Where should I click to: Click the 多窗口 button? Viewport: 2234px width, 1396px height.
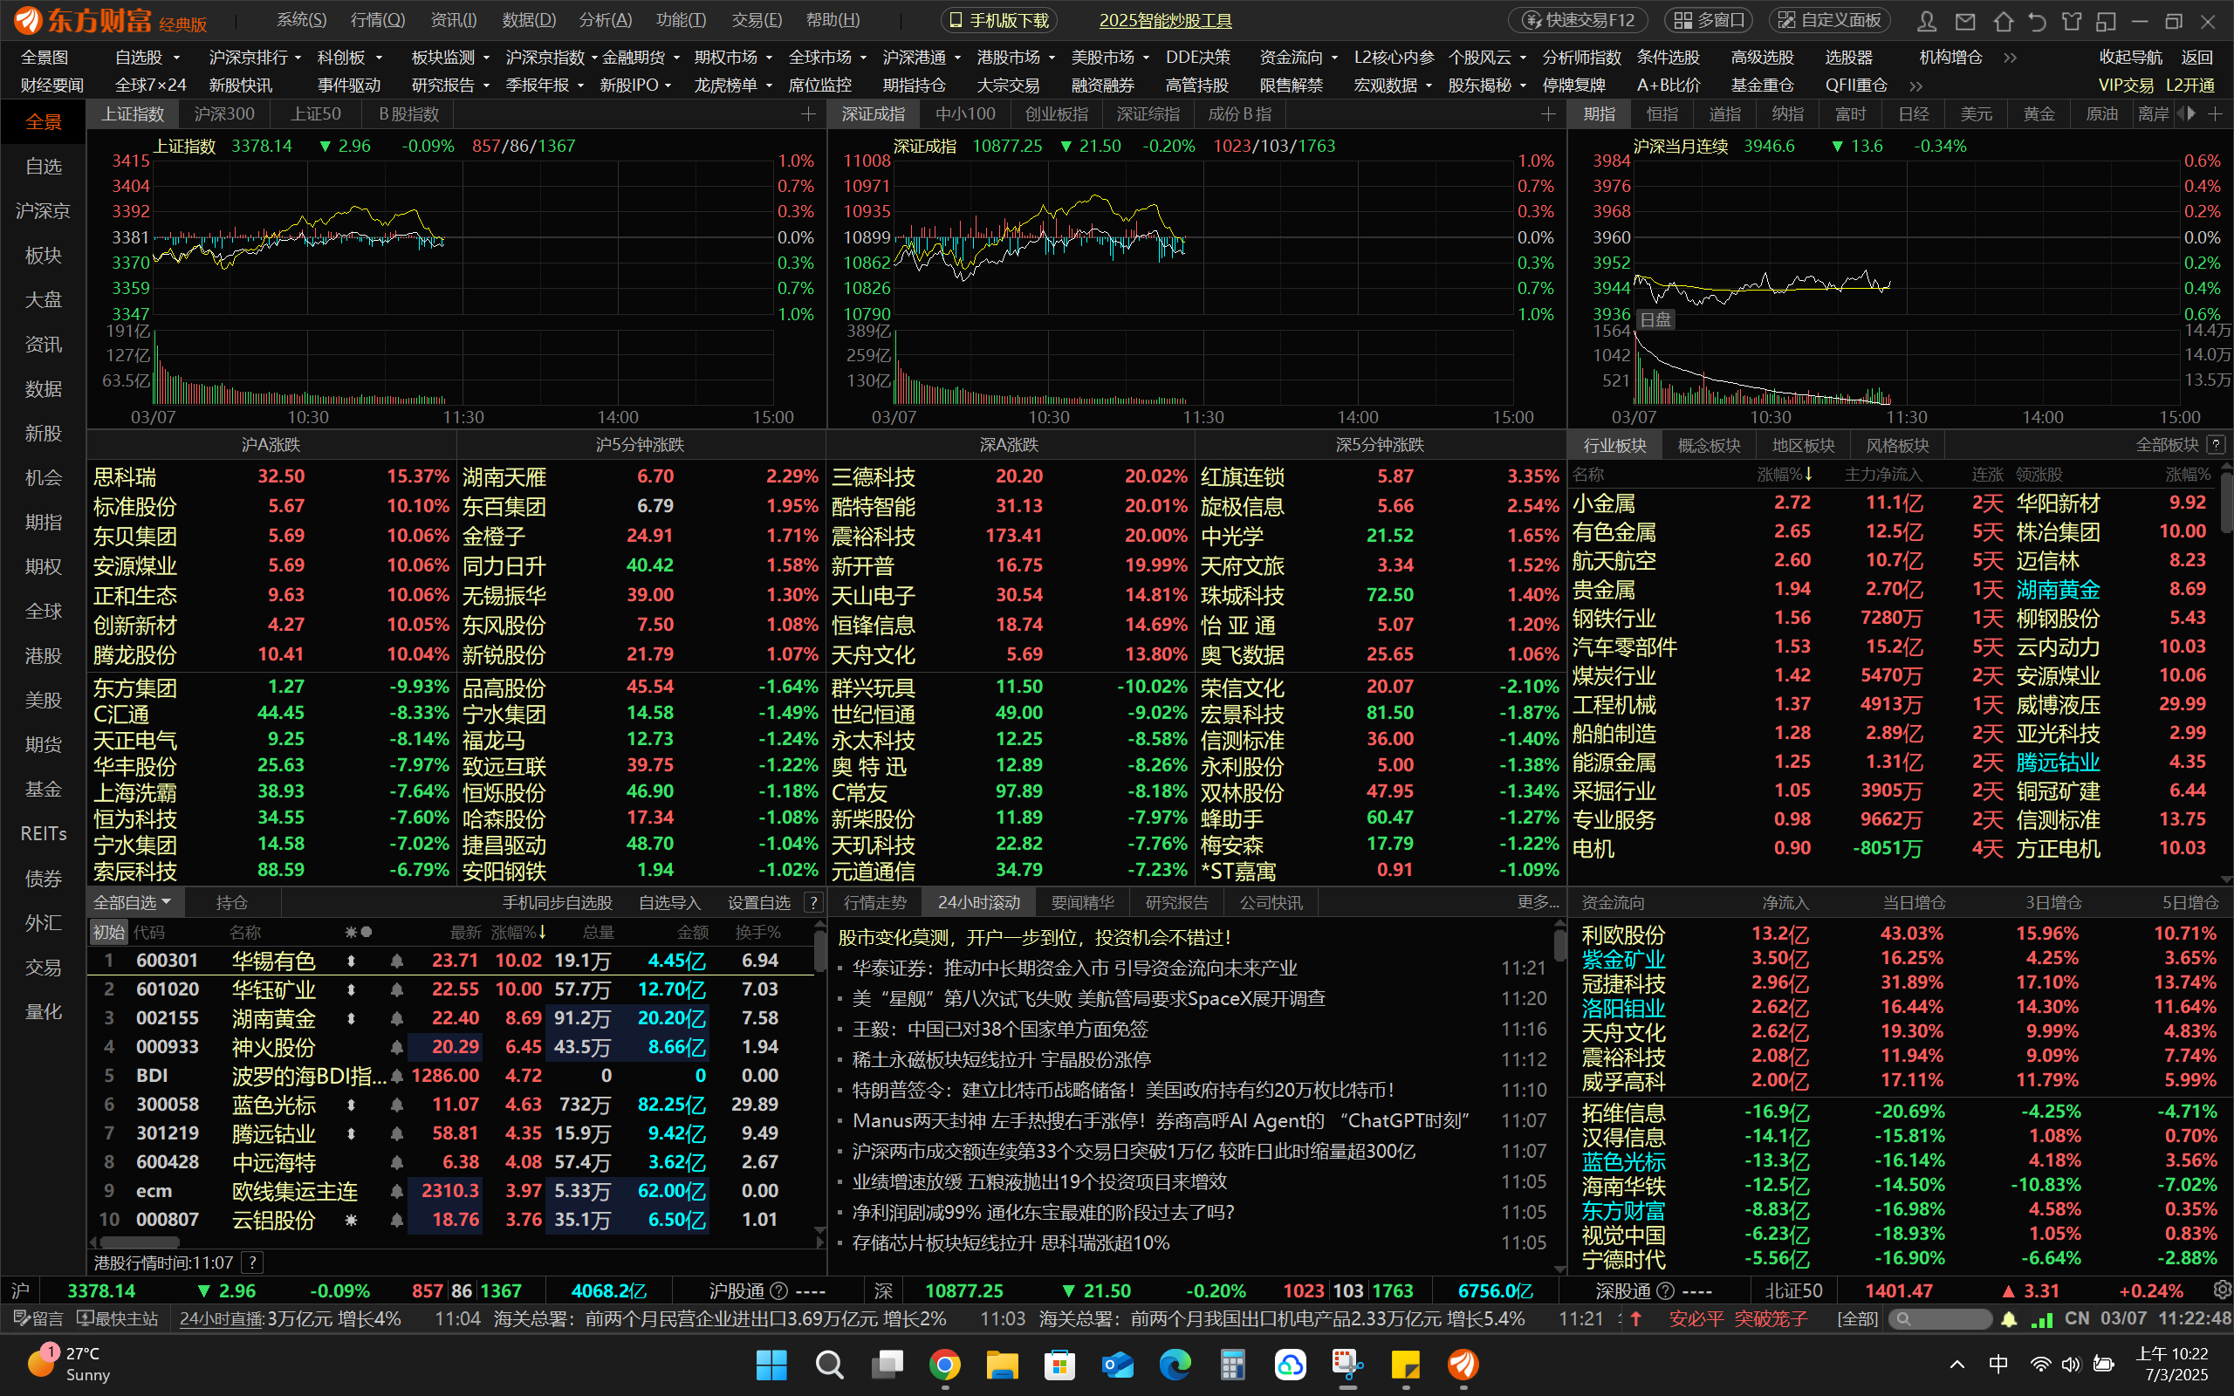click(1710, 20)
